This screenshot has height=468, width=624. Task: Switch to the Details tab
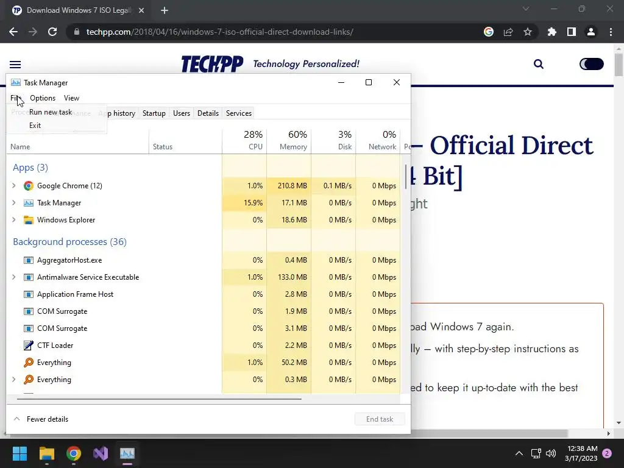point(208,113)
